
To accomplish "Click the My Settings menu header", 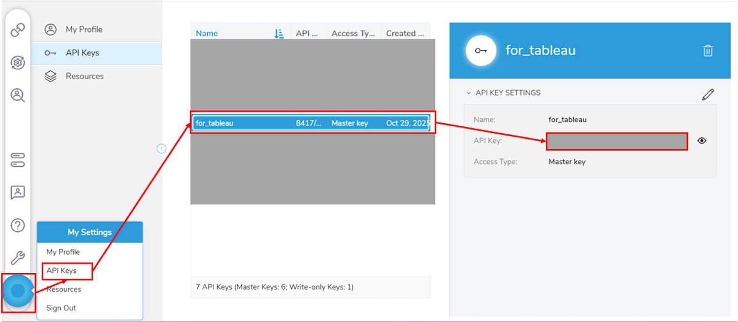I will (90, 232).
